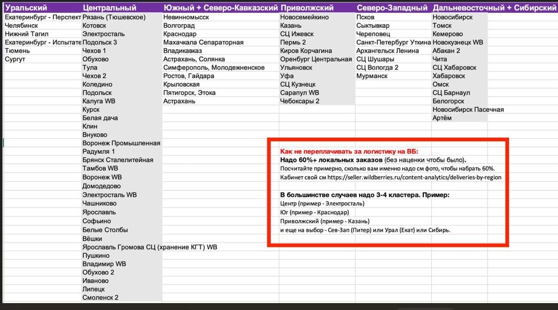The height and width of the screenshot is (310, 558).
Task: Select the СЦ Ижевск cell
Action: [x=317, y=34]
